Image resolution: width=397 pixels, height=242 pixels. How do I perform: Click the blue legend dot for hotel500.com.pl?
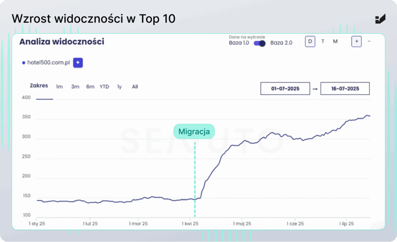24,62
